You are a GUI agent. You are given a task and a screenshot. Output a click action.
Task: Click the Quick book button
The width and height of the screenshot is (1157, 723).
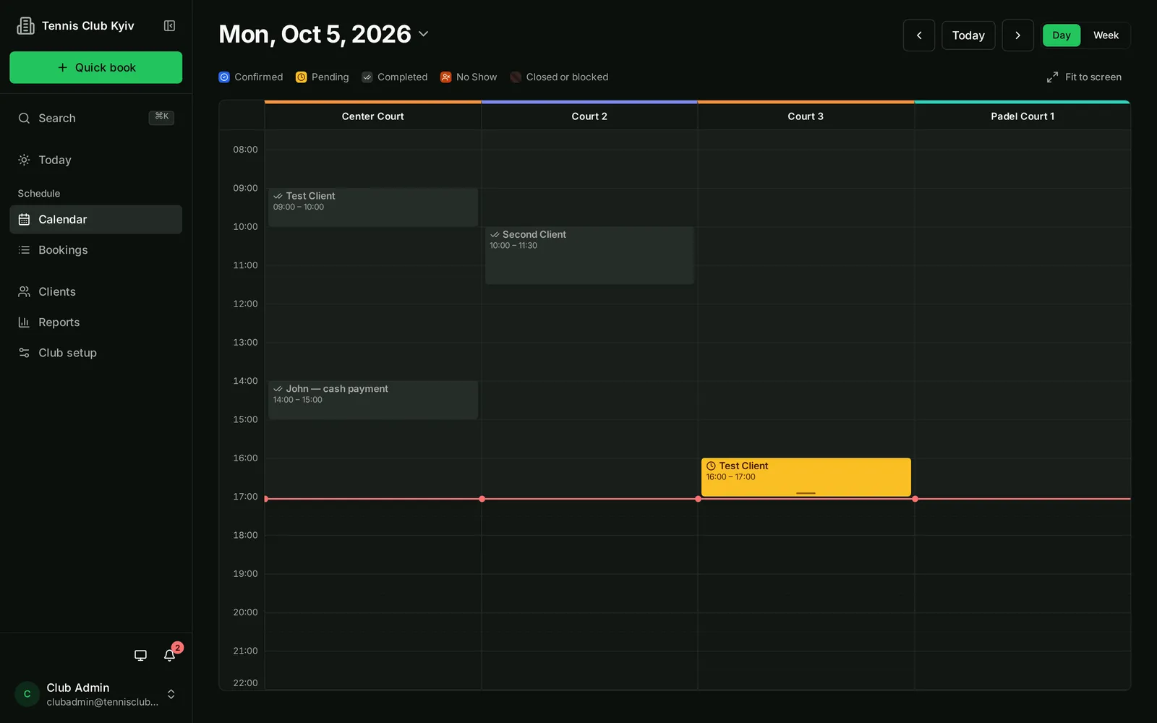click(x=95, y=67)
